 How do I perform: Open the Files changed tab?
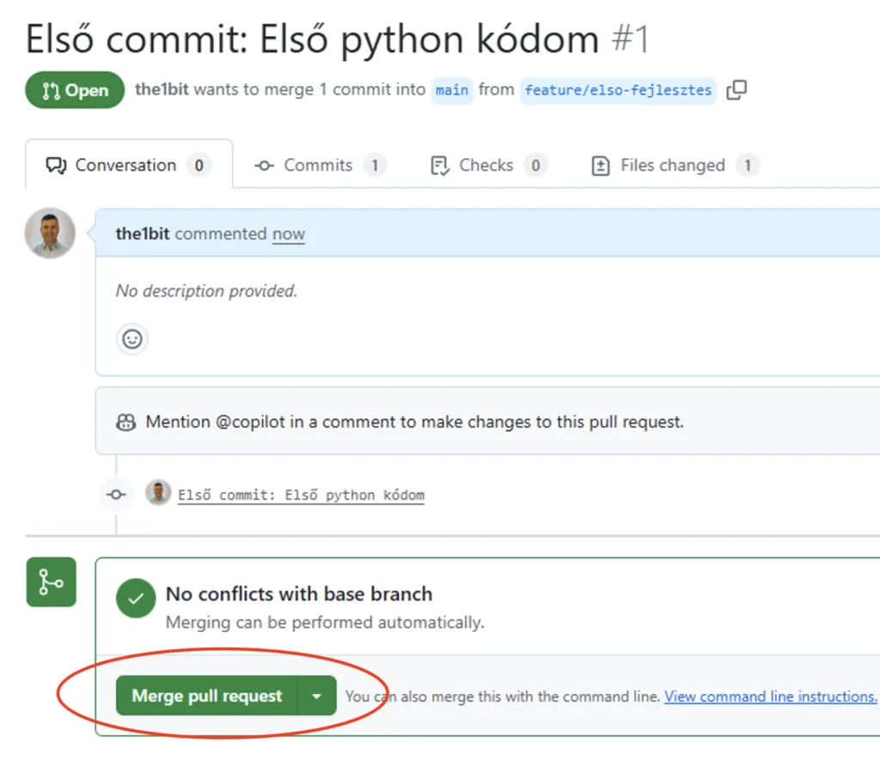tap(674, 165)
